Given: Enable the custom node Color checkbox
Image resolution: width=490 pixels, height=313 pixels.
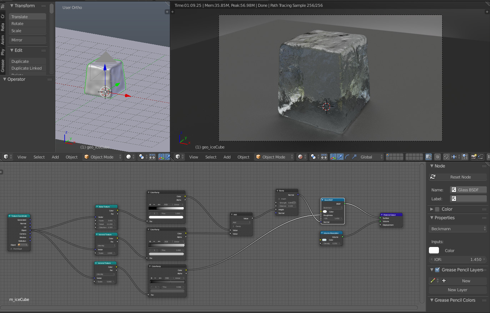Looking at the screenshot, I should [437, 209].
